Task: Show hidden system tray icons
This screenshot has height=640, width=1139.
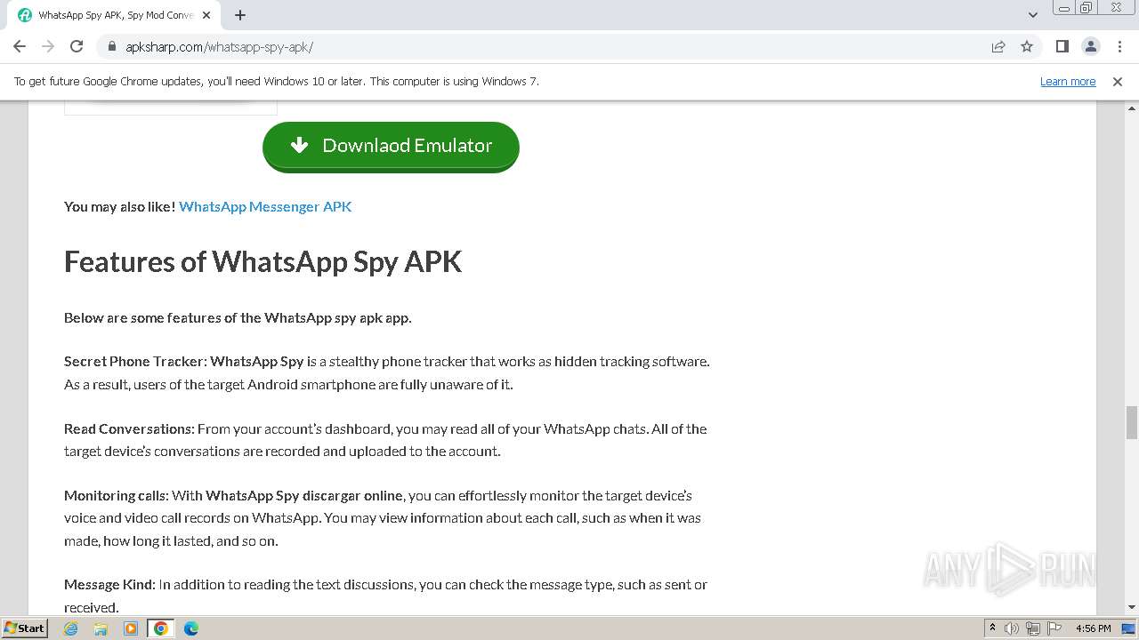Action: pos(992,628)
